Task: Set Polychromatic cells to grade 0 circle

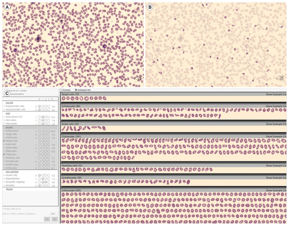Action: (38, 106)
